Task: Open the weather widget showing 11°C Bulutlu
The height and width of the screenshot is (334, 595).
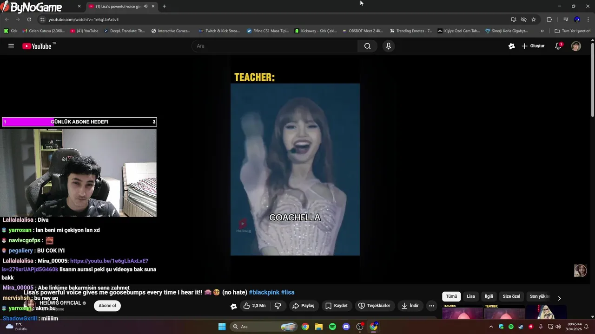Action: (x=17, y=327)
